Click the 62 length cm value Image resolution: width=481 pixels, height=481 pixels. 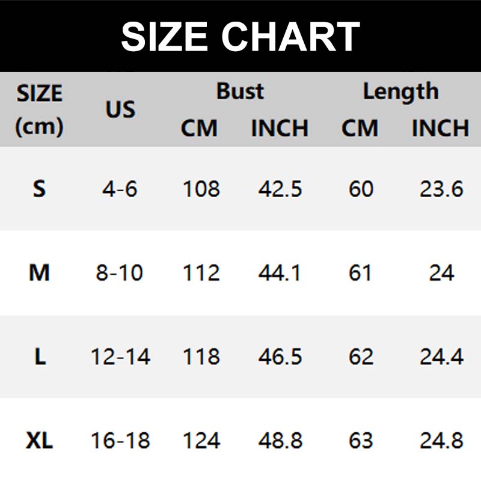click(x=361, y=357)
